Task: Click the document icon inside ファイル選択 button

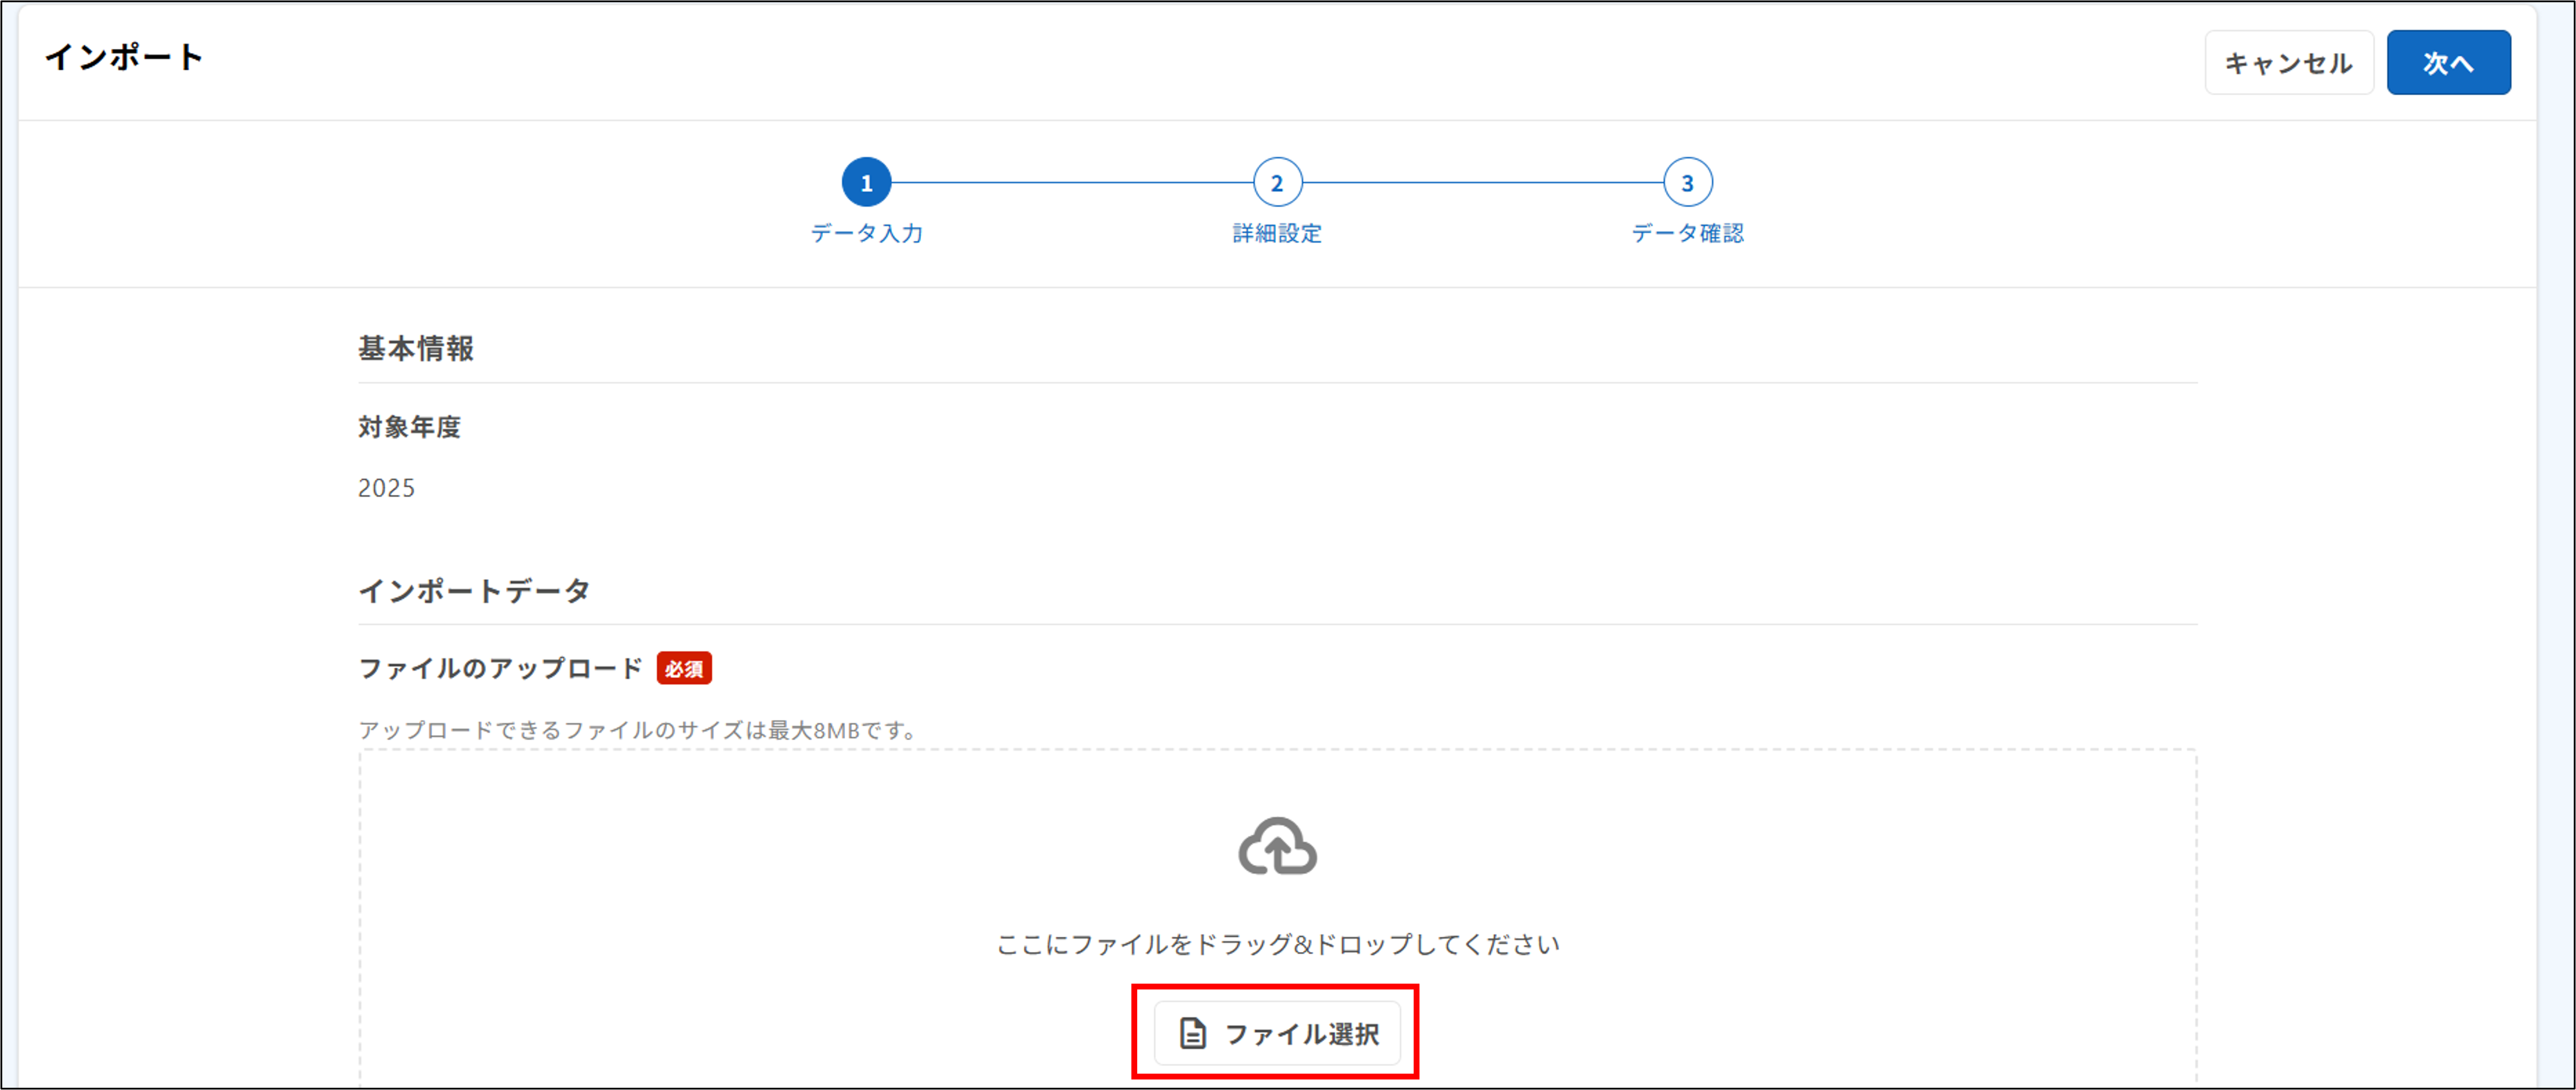Action: [1194, 1034]
